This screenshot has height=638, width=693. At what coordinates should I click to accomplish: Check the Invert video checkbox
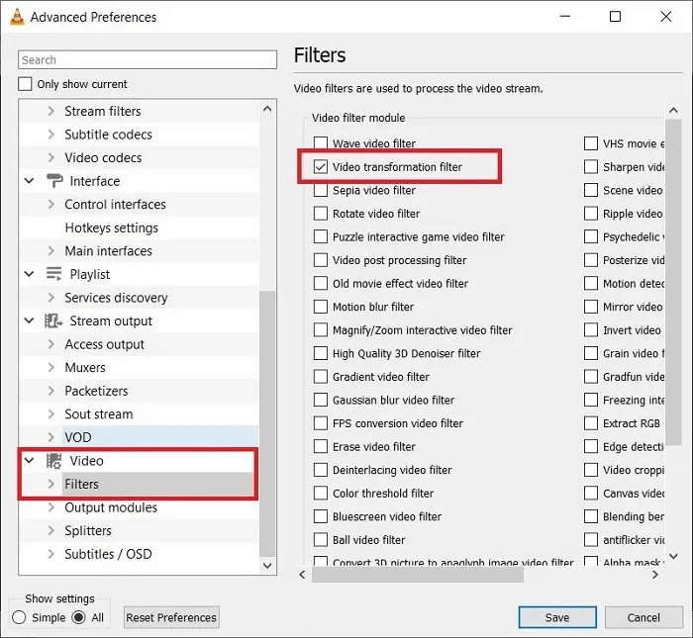pos(591,329)
